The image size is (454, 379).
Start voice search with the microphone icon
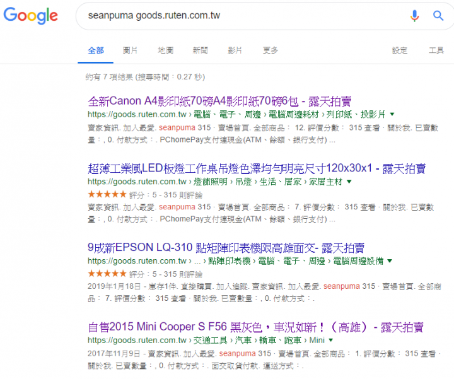click(x=415, y=16)
